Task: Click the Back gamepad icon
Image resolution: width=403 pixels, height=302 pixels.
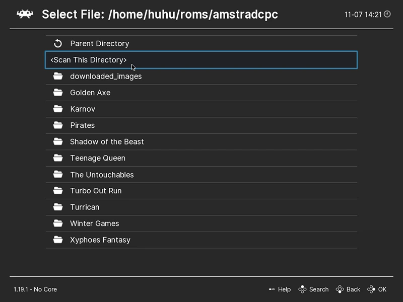Action: pyautogui.click(x=340, y=289)
